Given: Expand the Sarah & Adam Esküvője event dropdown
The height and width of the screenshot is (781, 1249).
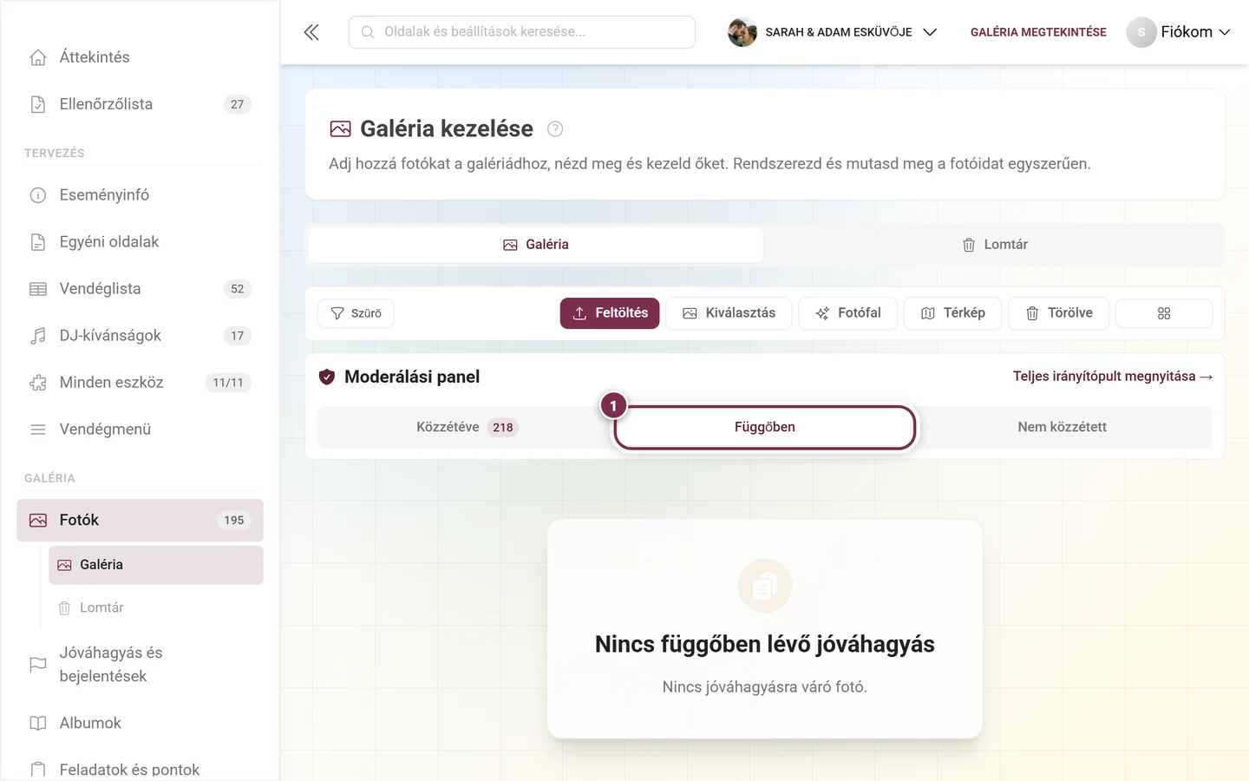Looking at the screenshot, I should click(833, 32).
